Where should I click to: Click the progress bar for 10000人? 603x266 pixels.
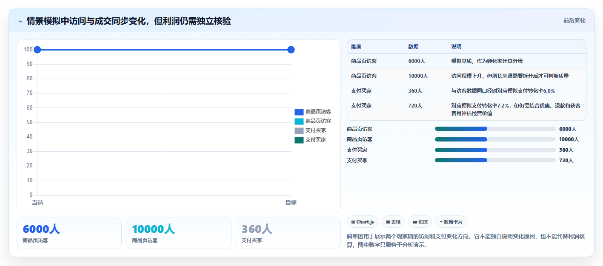[495, 139]
